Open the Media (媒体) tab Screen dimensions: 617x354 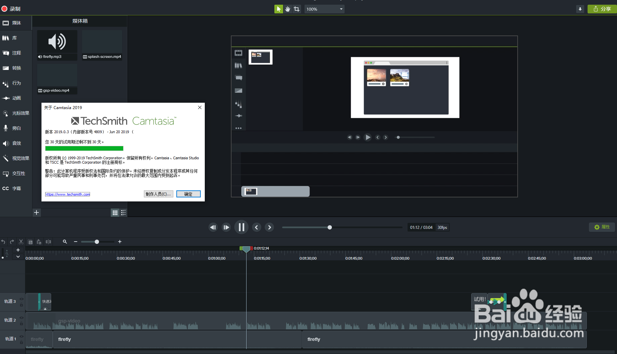click(16, 23)
